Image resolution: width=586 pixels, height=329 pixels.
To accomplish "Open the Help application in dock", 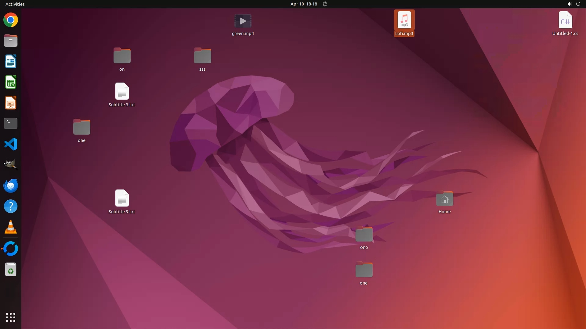I will (x=11, y=207).
